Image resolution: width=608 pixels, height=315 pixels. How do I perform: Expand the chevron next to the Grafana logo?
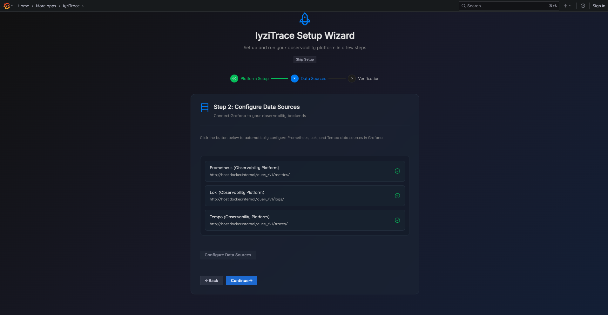point(12,6)
